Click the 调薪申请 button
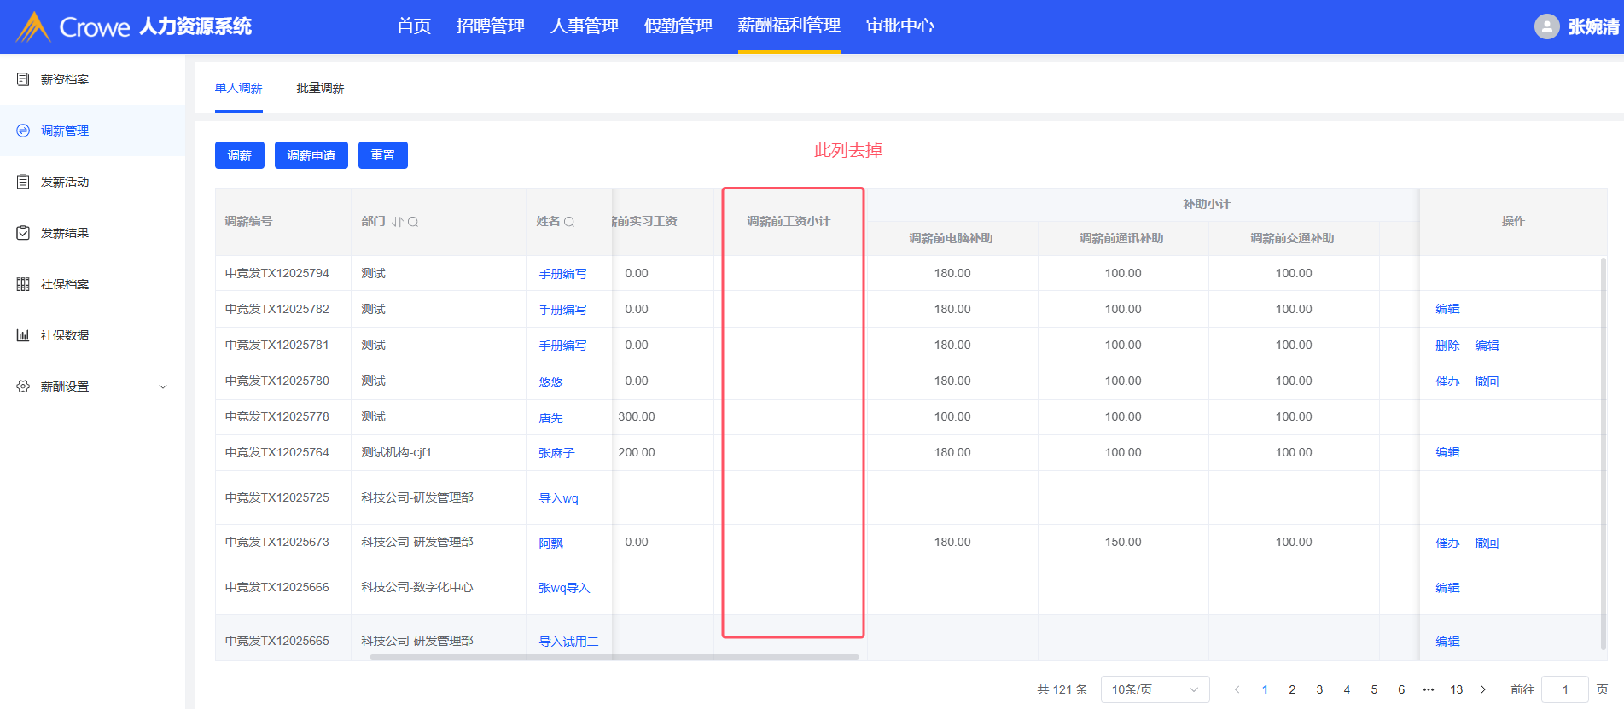This screenshot has height=709, width=1624. coord(311,155)
